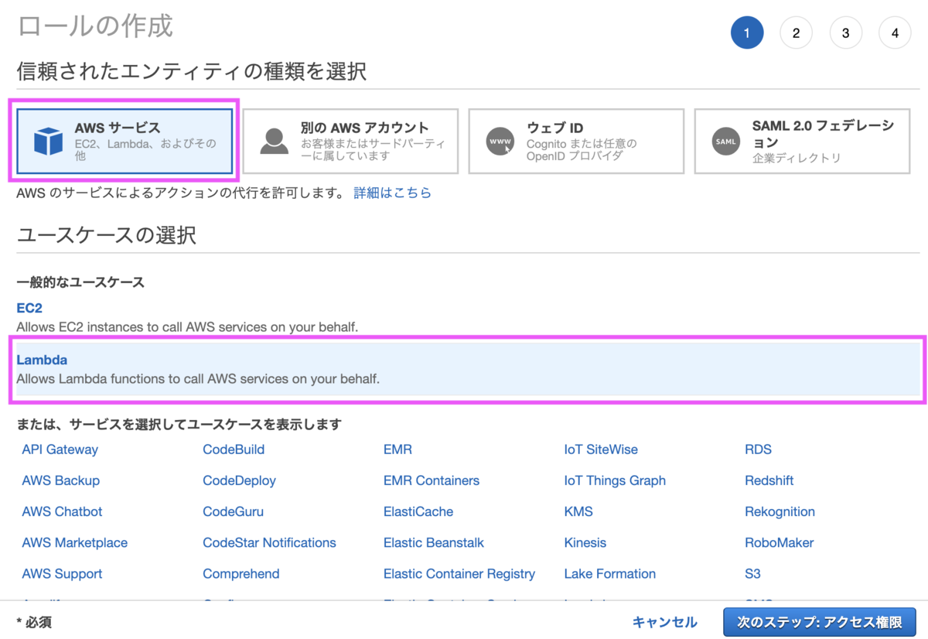Go to wizard step 3 indicator
The image size is (928, 639).
(845, 32)
